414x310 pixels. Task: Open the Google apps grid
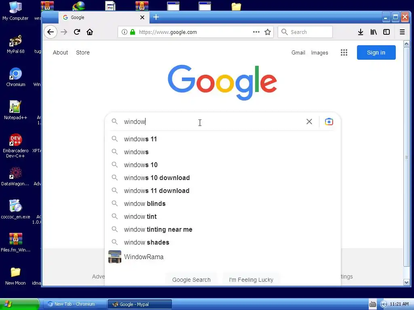coord(344,52)
